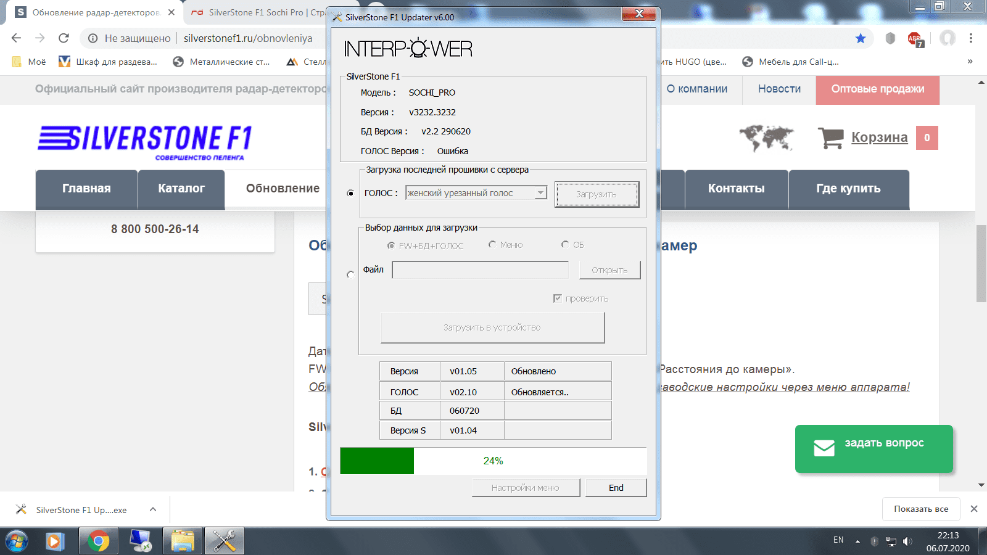
Task: Open the Корзина link
Action: click(880, 137)
